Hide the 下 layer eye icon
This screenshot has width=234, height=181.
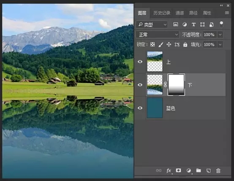(140, 85)
